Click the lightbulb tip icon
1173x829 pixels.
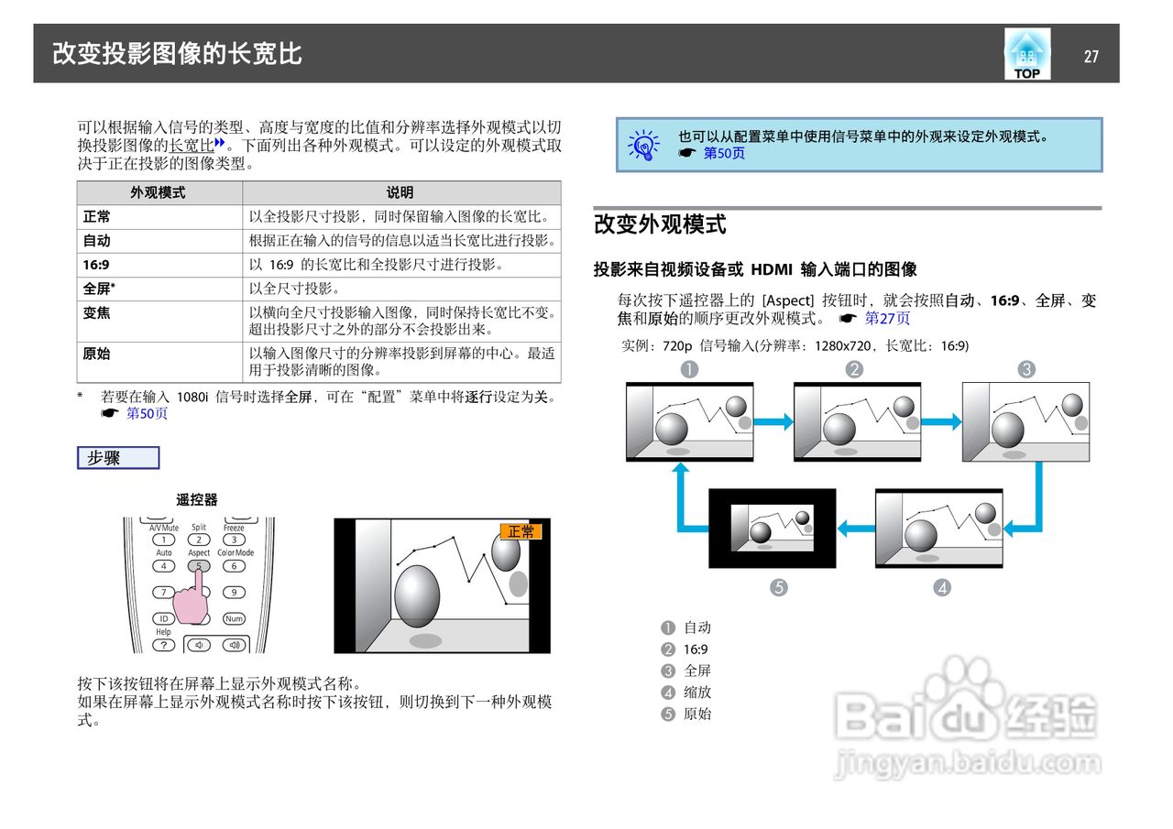[645, 145]
